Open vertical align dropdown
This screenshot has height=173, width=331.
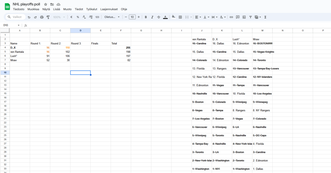tap(206, 17)
